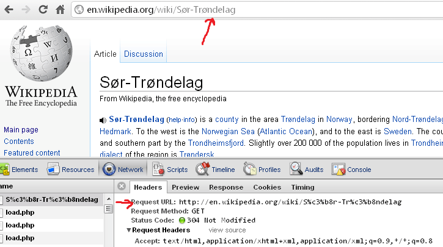Open the Profiles panel in DevTools
This screenshot has width=443, height=247.
click(x=262, y=170)
